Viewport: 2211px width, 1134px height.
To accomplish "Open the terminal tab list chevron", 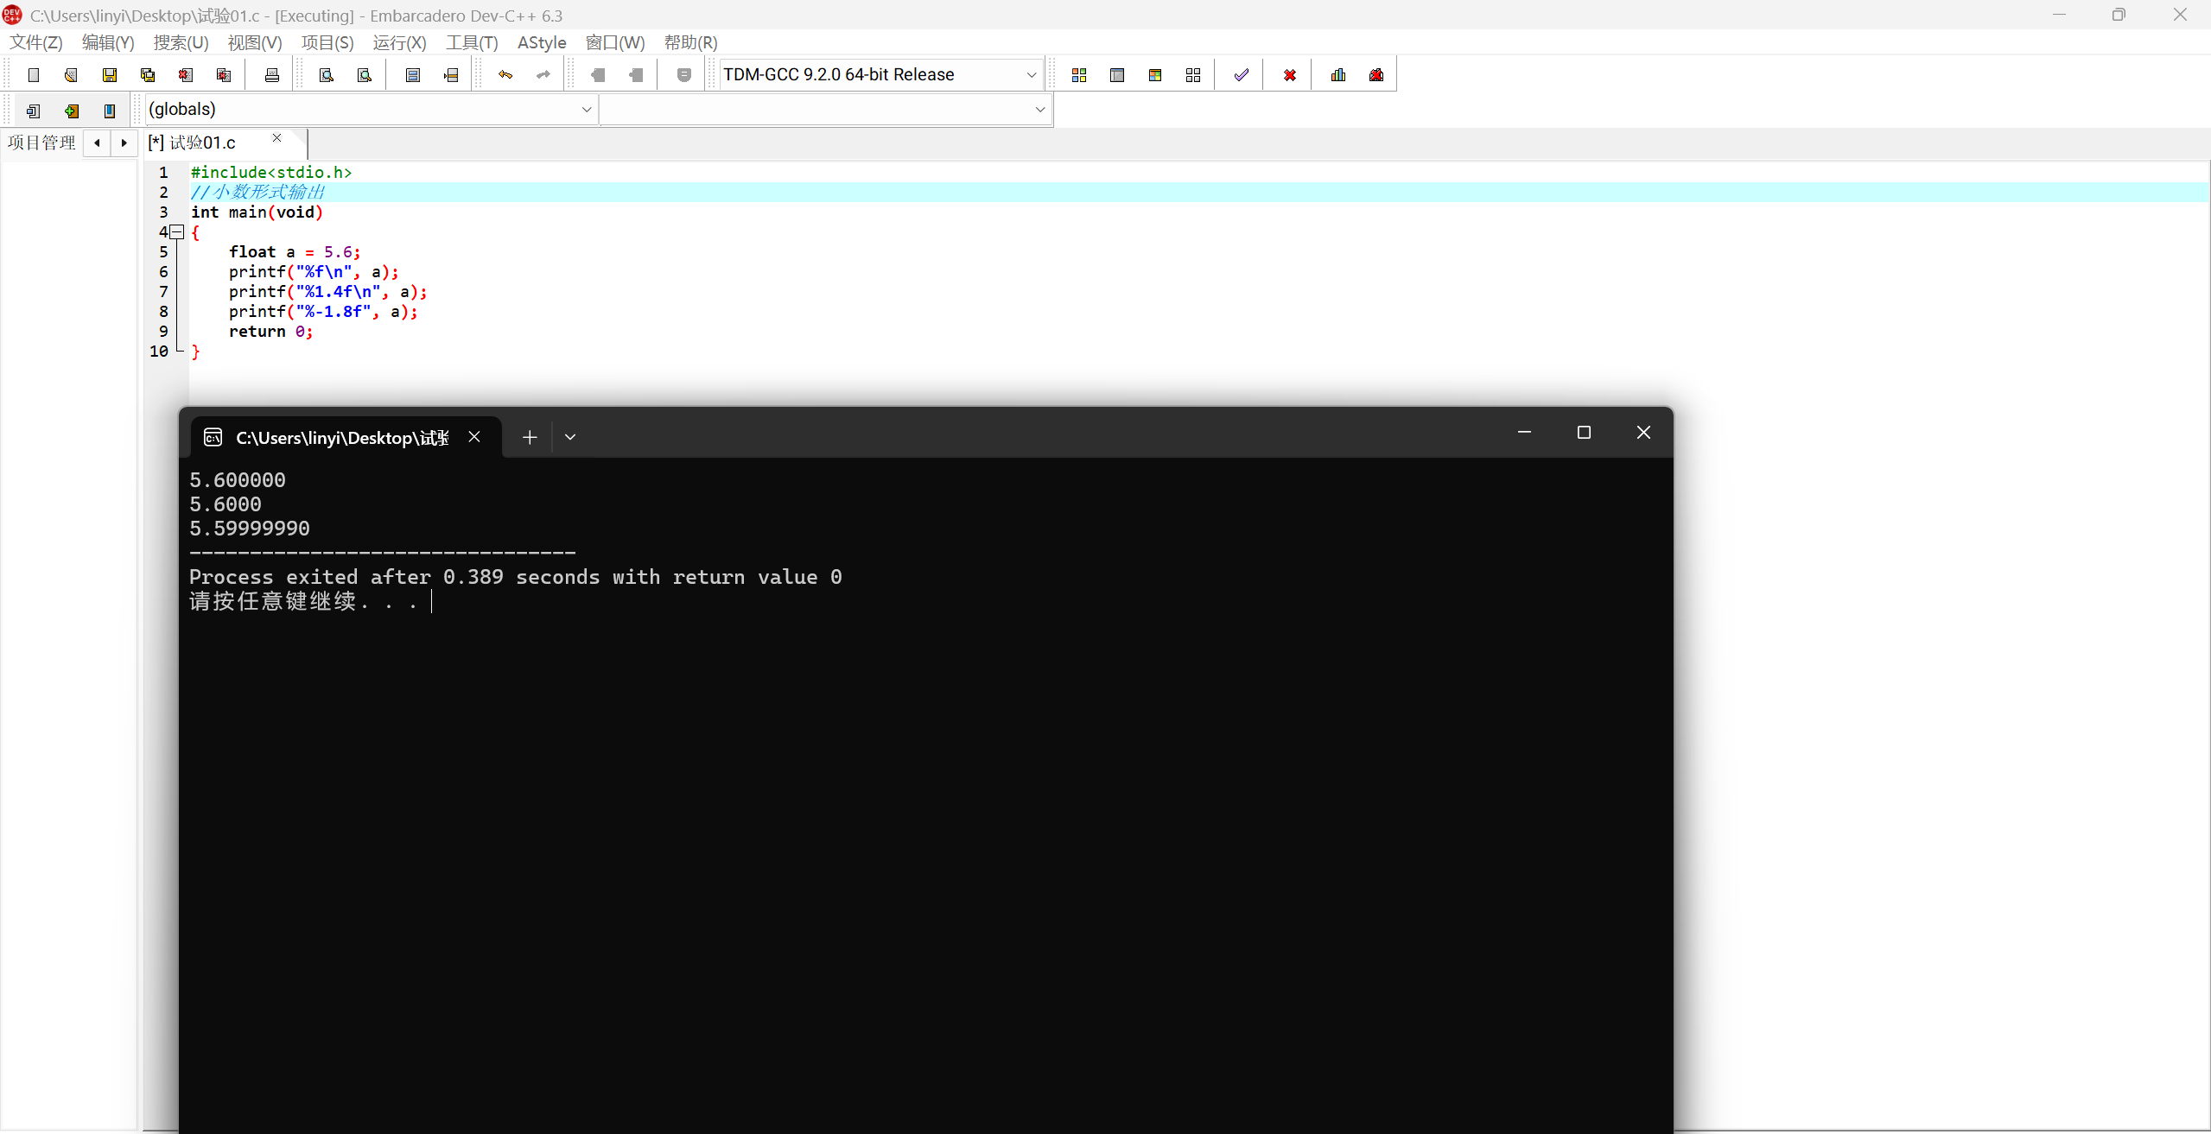I will pyautogui.click(x=570, y=437).
